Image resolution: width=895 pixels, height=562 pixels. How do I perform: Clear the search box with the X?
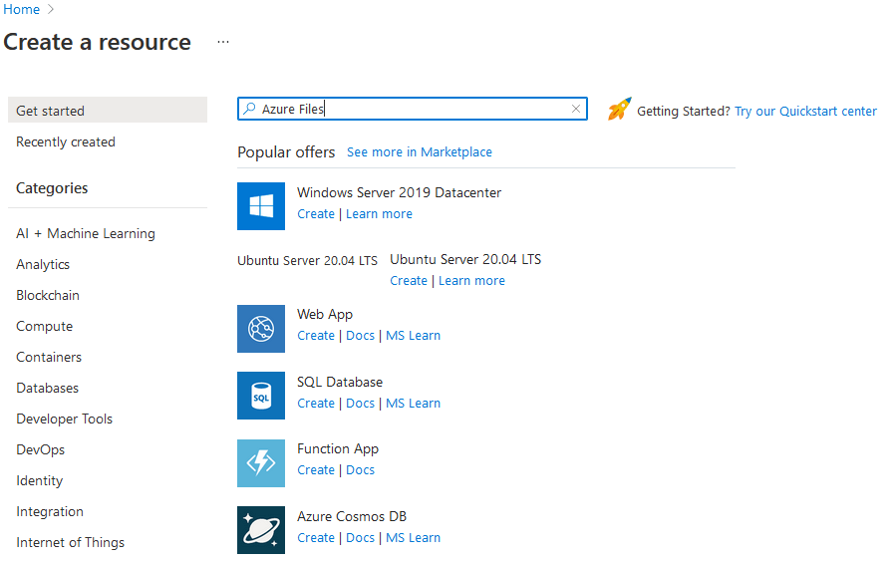tap(576, 109)
